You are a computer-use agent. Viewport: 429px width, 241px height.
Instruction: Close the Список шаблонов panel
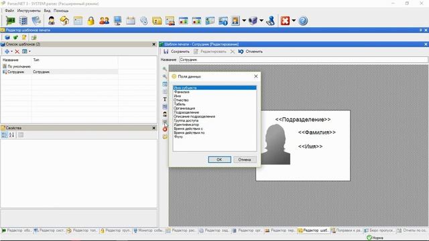pos(154,44)
